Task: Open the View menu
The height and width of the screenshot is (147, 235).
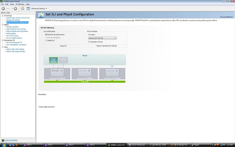Action: pos(12,4)
